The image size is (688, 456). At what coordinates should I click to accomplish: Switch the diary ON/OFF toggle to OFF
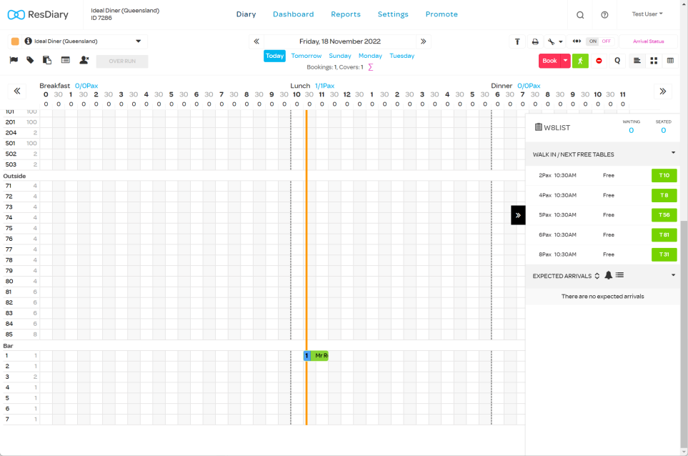(x=606, y=41)
